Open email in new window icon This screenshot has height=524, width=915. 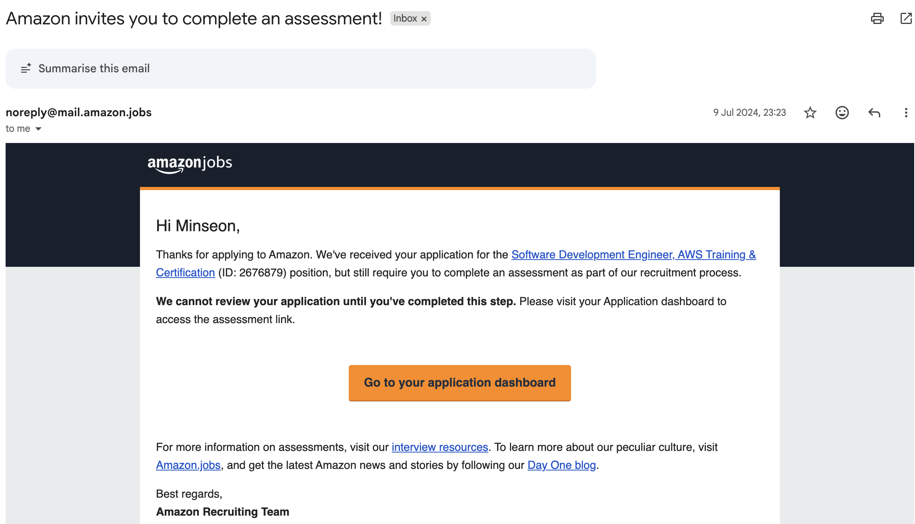(906, 18)
